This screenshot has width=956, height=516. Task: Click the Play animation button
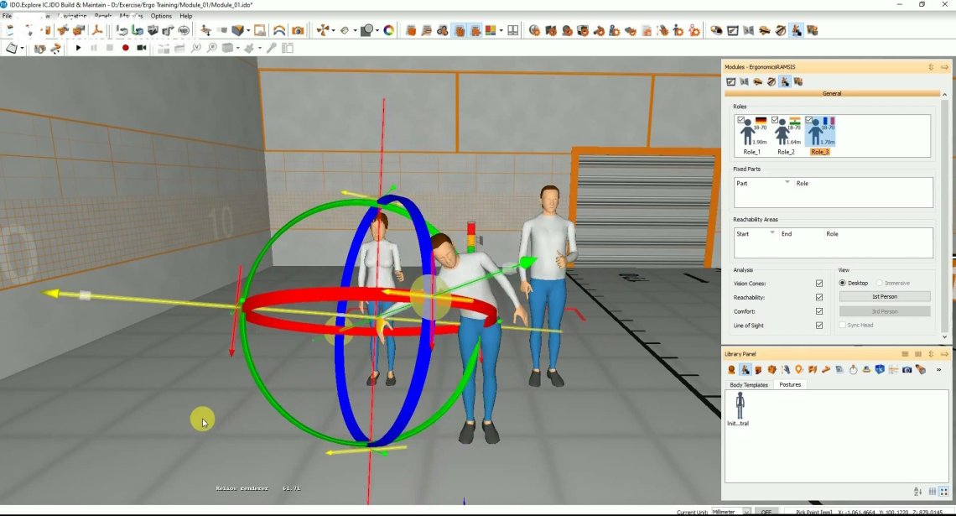pyautogui.click(x=78, y=48)
